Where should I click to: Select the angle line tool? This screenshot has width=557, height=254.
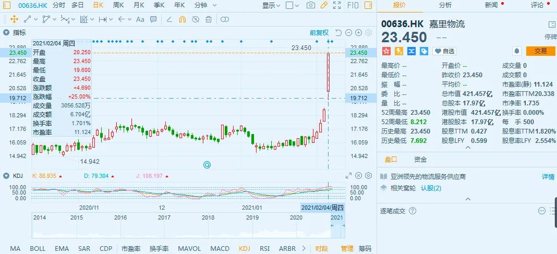169,19
